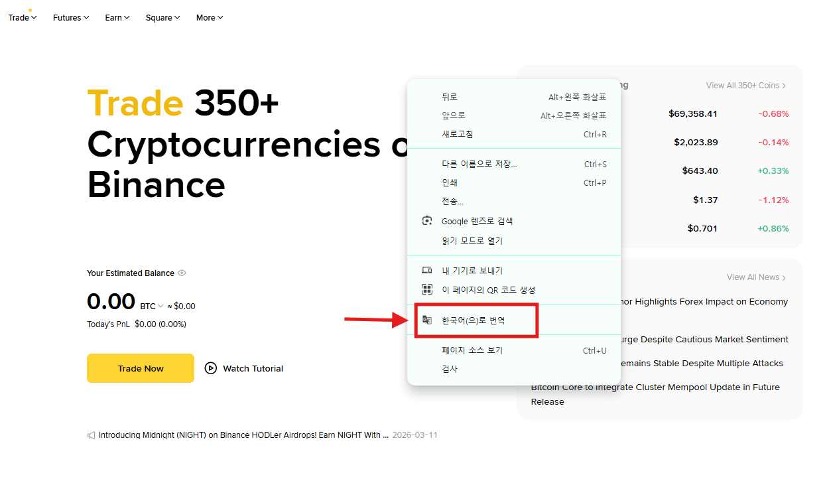Choose 다른 이름으로 저장 menu entry
The image size is (829, 481).
[x=514, y=164]
